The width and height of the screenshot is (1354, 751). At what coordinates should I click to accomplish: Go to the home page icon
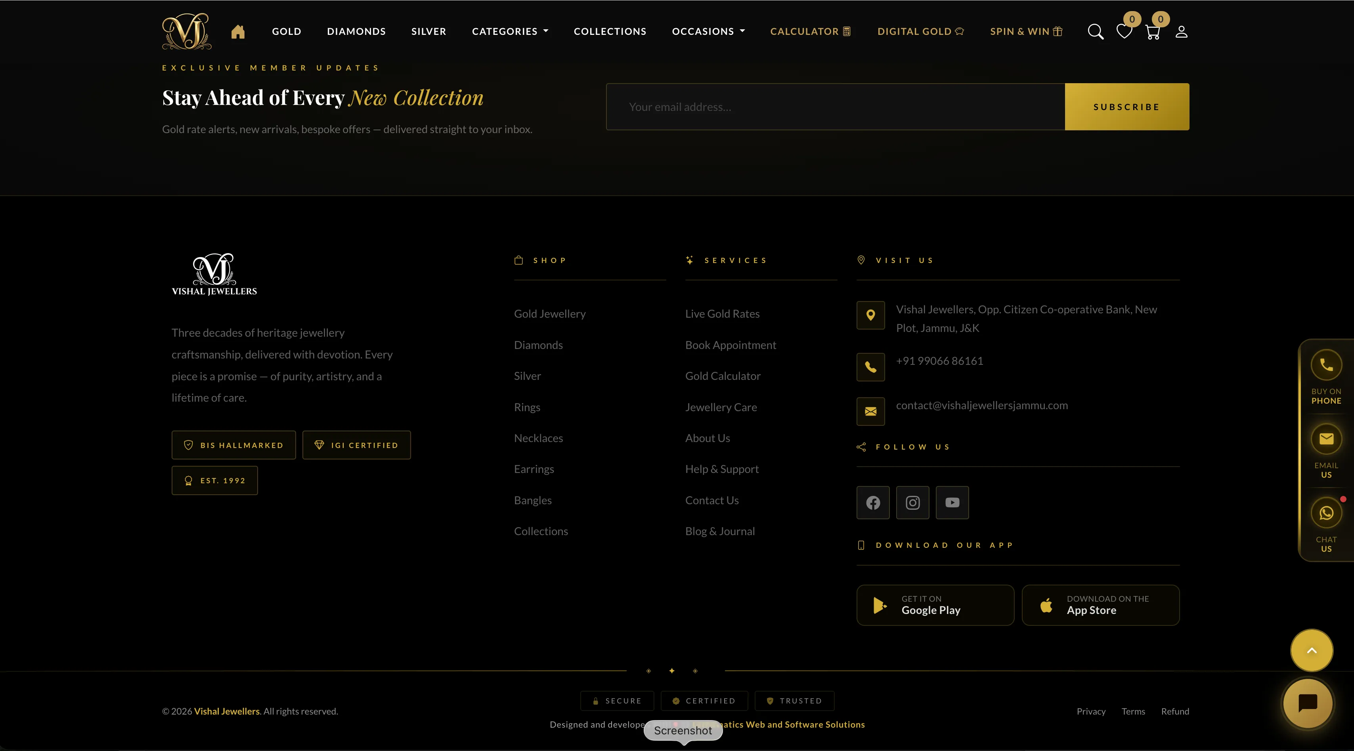tap(238, 32)
